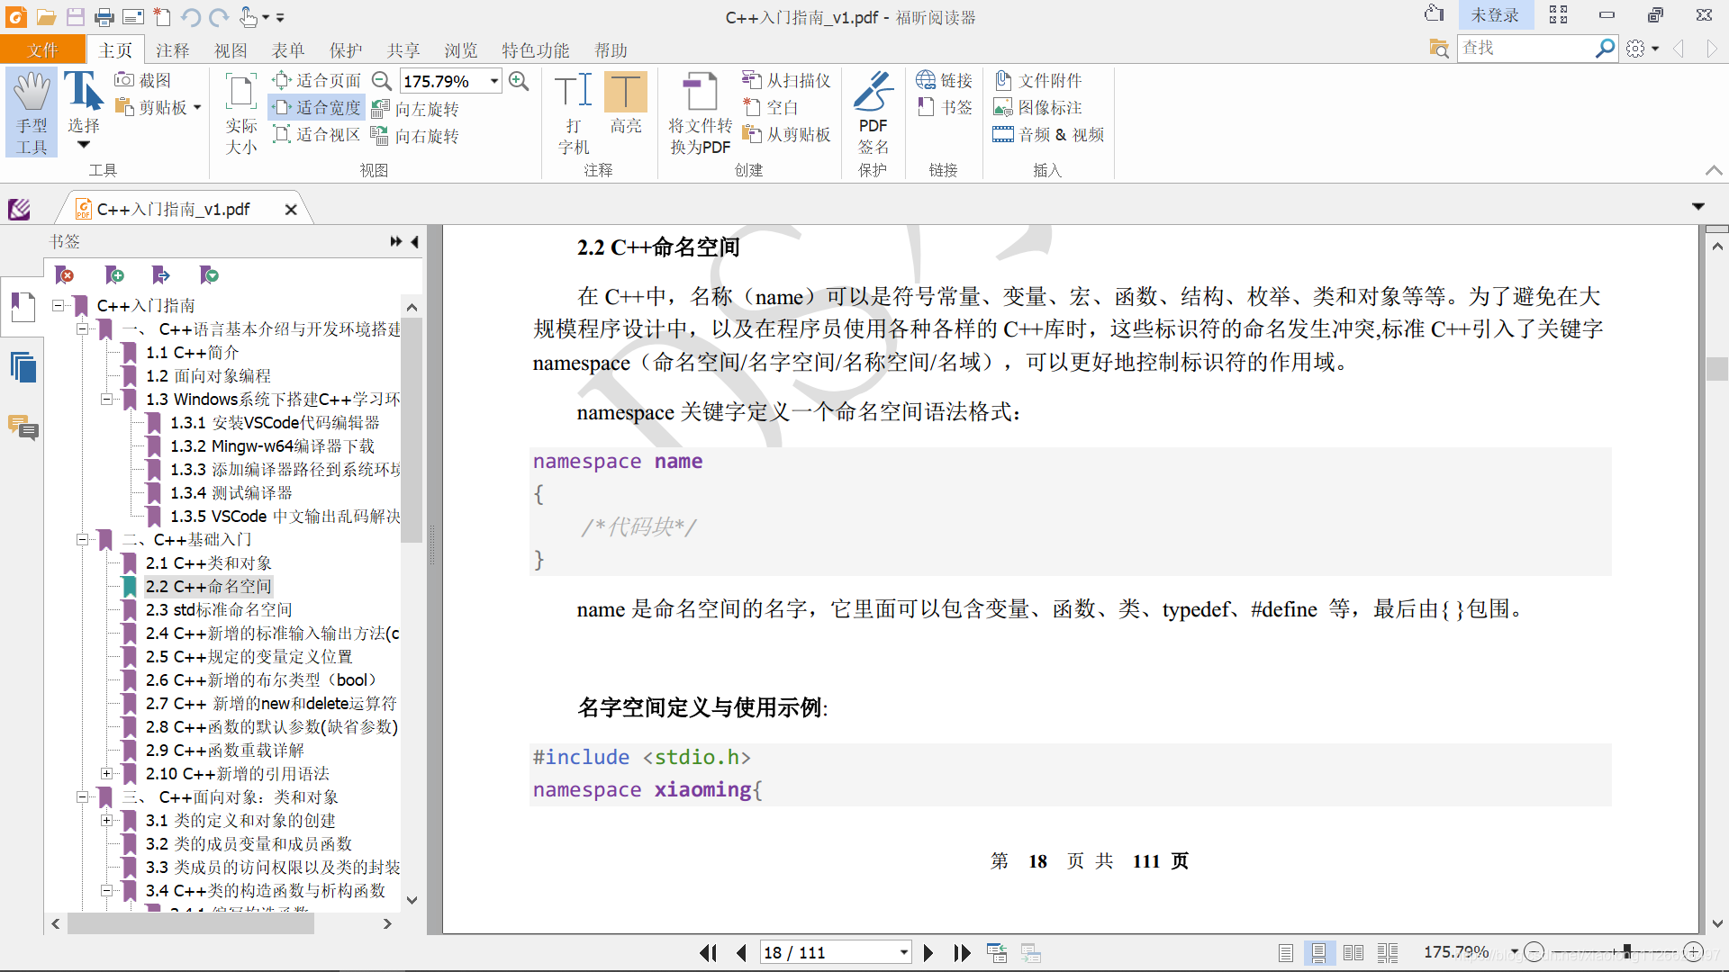Image resolution: width=1729 pixels, height=972 pixels.
Task: Open the Comments panel in sidebar
Action: pyautogui.click(x=23, y=427)
